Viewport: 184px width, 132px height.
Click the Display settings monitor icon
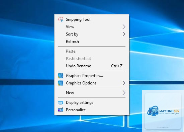(x=61, y=103)
